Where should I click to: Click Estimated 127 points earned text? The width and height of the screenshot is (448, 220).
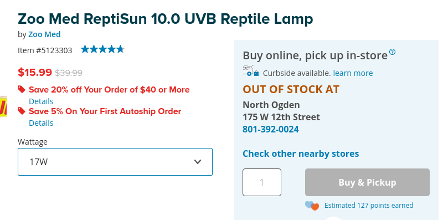[369, 206]
